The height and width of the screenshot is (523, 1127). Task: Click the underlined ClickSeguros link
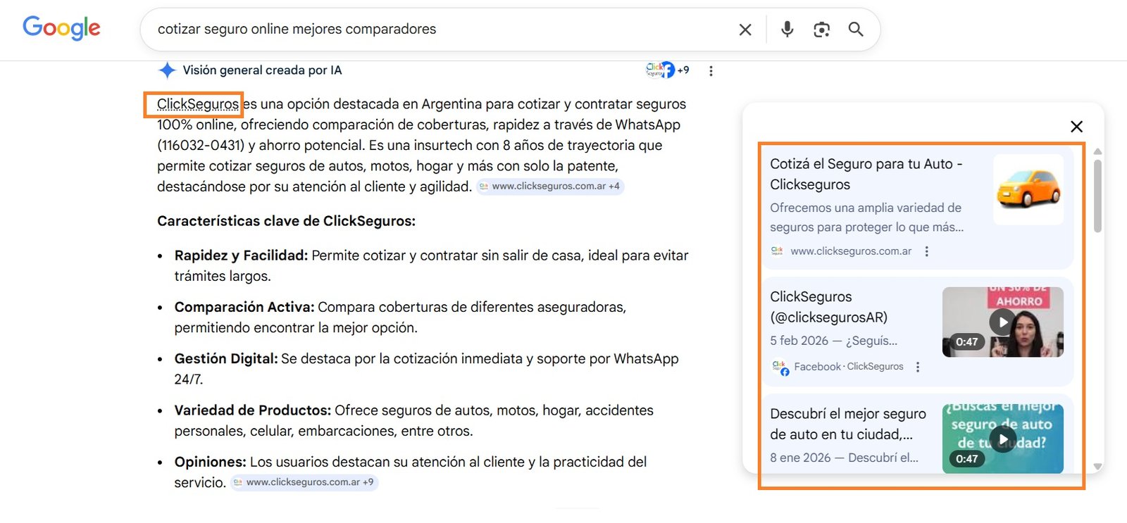pos(198,104)
